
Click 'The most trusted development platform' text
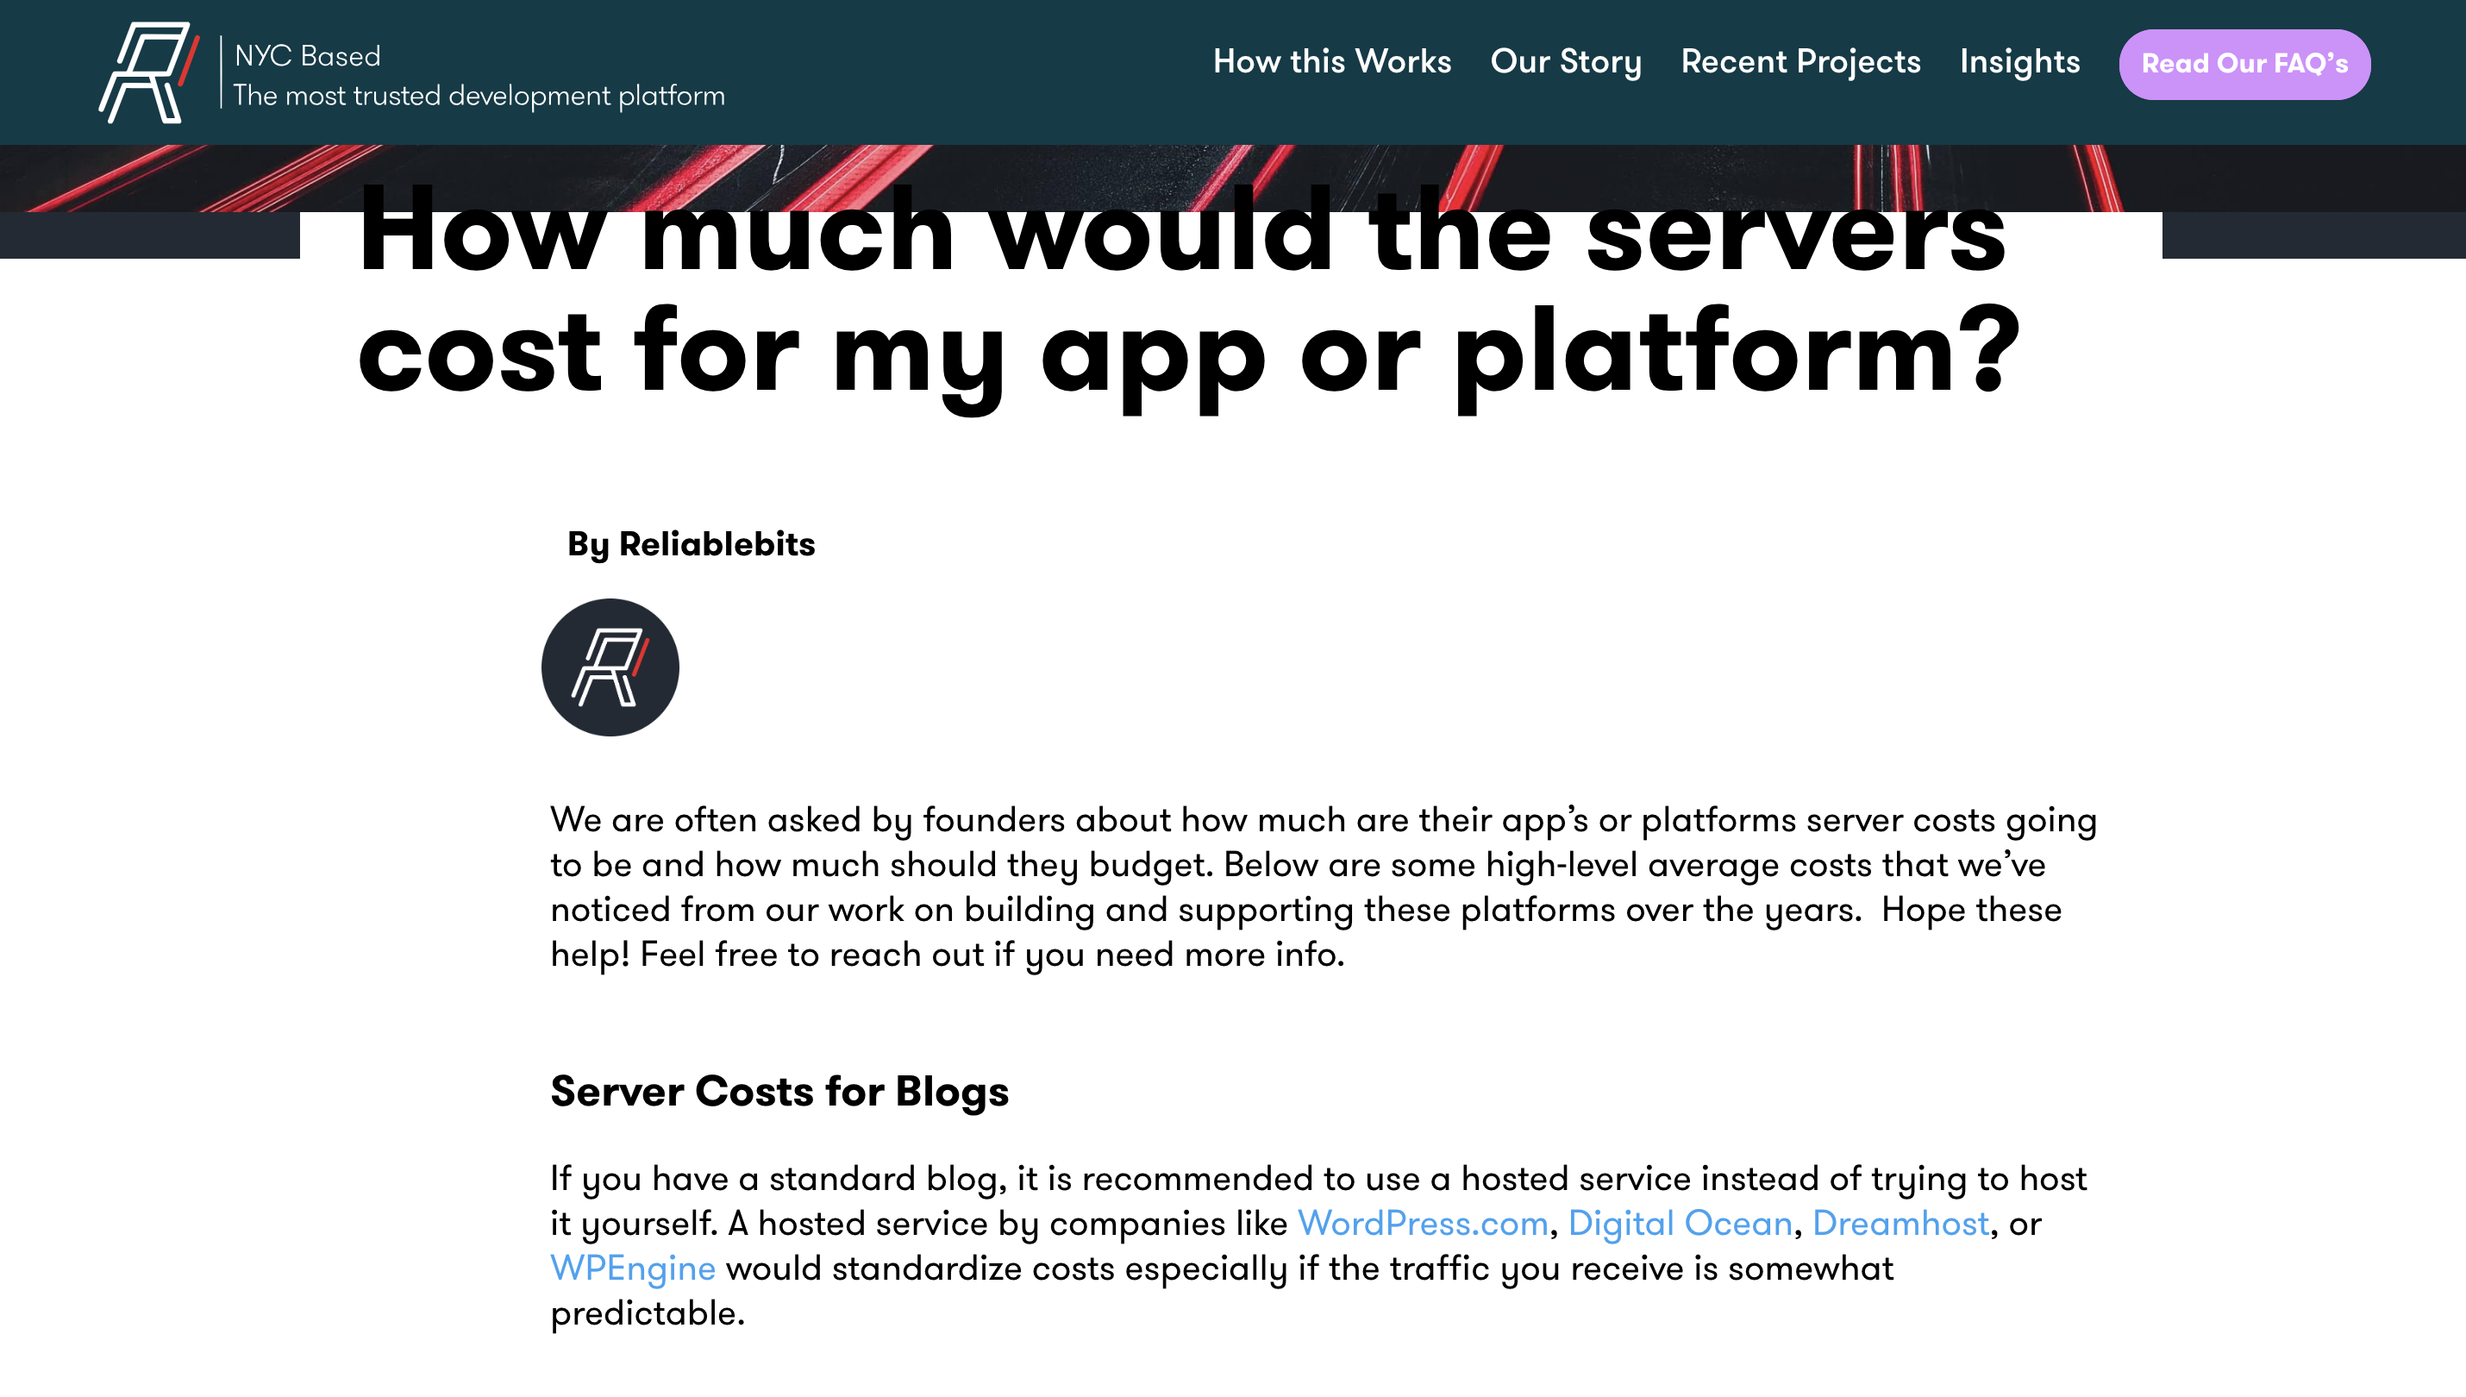(x=479, y=96)
